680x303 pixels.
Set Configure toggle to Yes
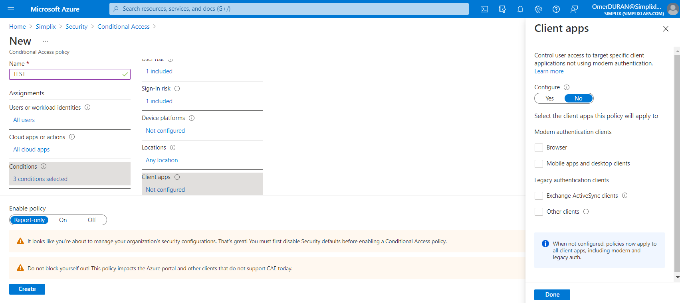(x=549, y=98)
